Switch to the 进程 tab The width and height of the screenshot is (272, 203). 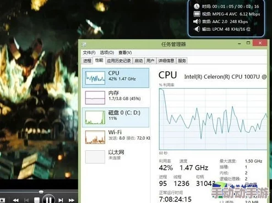click(87, 61)
